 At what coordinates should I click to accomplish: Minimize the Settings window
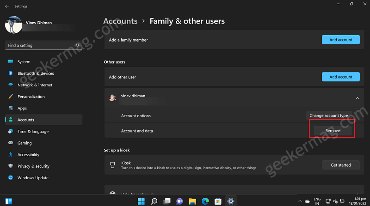point(338,4)
